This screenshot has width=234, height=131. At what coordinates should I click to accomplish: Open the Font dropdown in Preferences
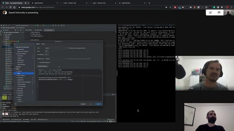pyautogui.click(x=56, y=48)
